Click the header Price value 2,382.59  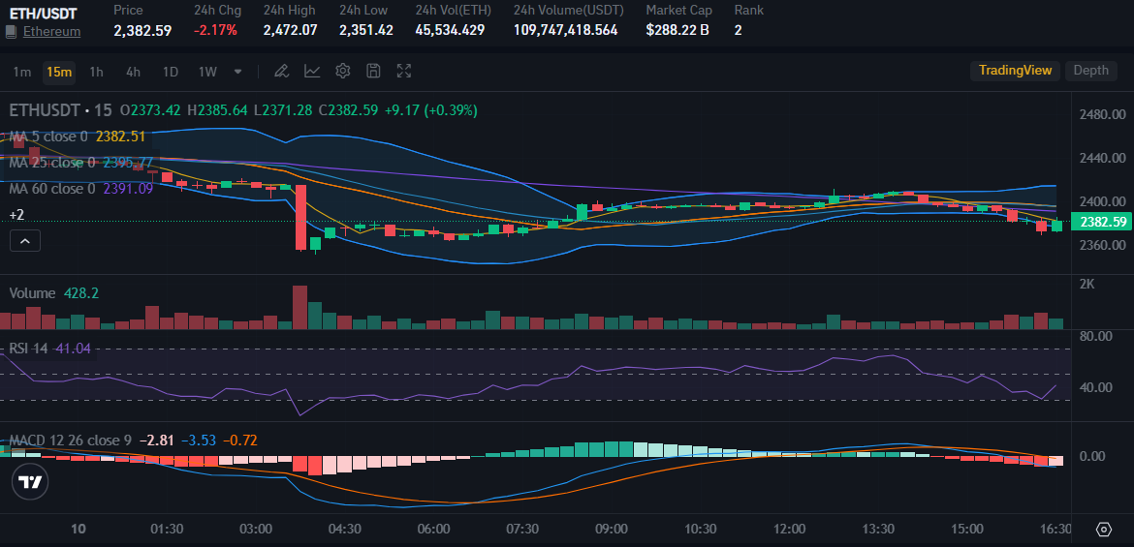[142, 30]
